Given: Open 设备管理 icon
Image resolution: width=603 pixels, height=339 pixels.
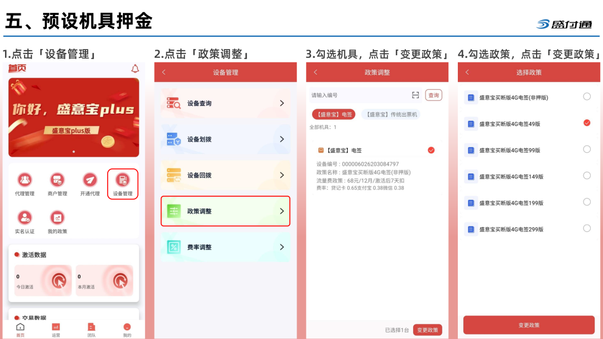Looking at the screenshot, I should click(123, 180).
